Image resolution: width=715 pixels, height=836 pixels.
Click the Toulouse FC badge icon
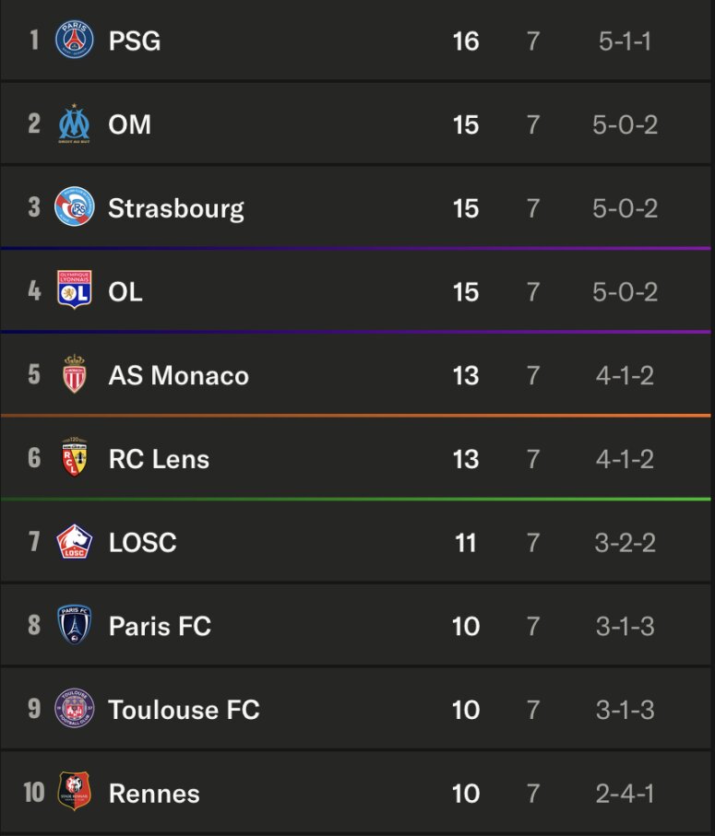(74, 709)
